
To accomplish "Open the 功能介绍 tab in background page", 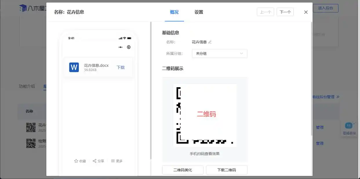I will 27,86.
